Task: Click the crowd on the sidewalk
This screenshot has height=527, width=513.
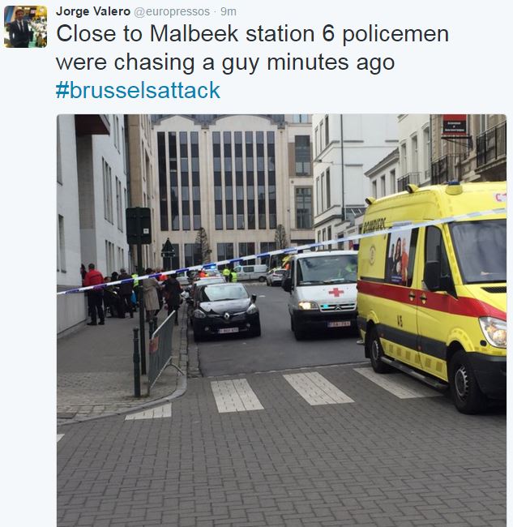Action: click(x=133, y=293)
